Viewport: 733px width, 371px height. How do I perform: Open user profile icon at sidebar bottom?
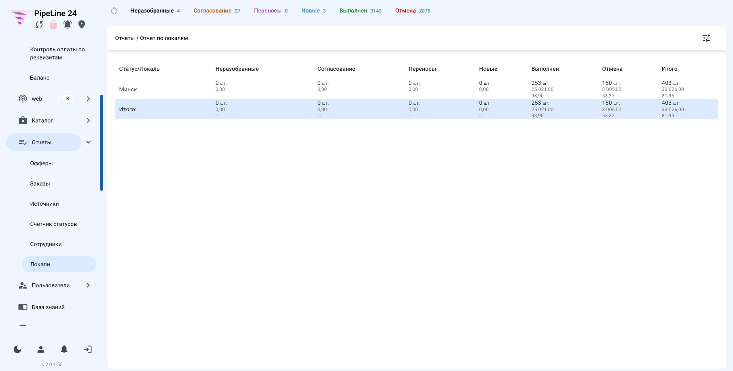(x=41, y=349)
